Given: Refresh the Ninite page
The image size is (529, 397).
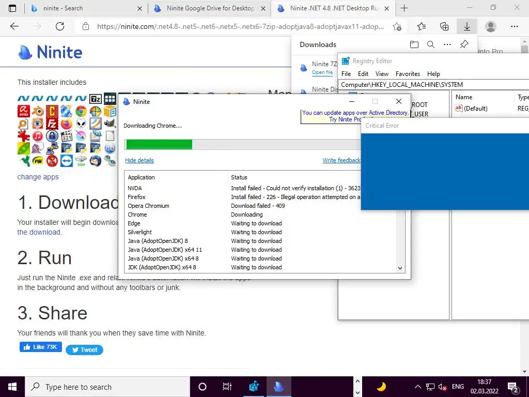Looking at the screenshot, I should [x=60, y=26].
